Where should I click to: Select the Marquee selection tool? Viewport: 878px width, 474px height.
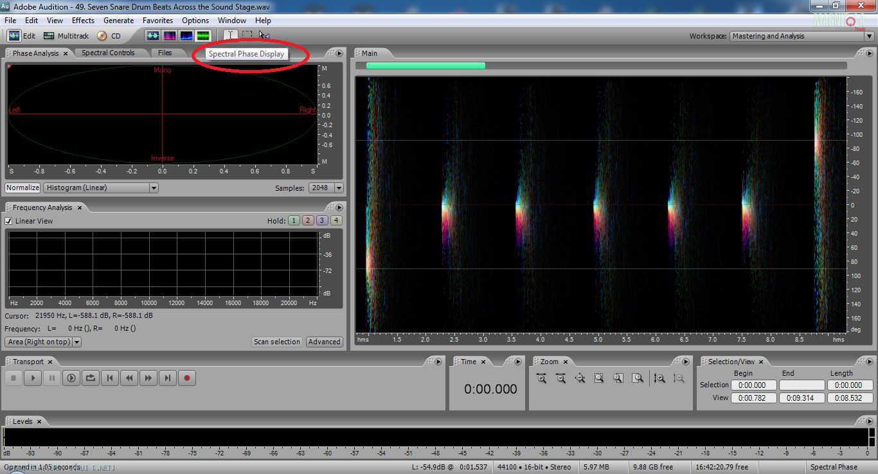247,35
